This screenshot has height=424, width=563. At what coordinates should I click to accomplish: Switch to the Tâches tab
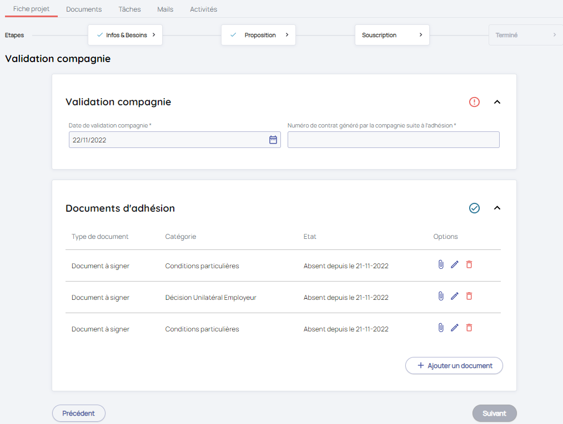pyautogui.click(x=129, y=9)
